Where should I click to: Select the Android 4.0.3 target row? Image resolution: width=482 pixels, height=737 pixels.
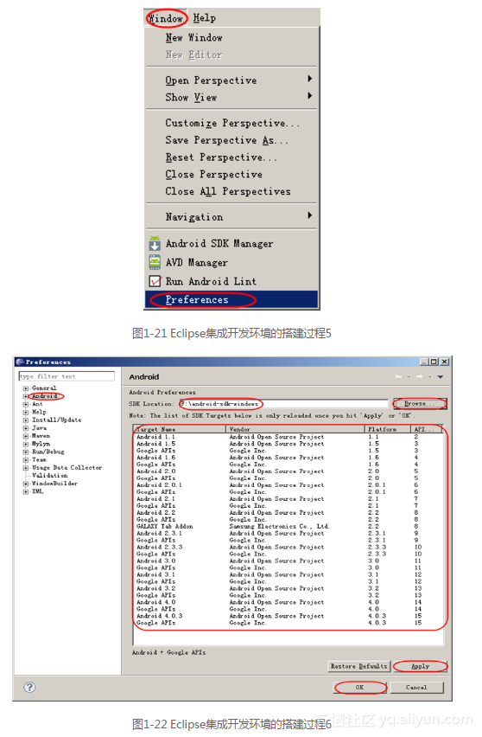289,616
